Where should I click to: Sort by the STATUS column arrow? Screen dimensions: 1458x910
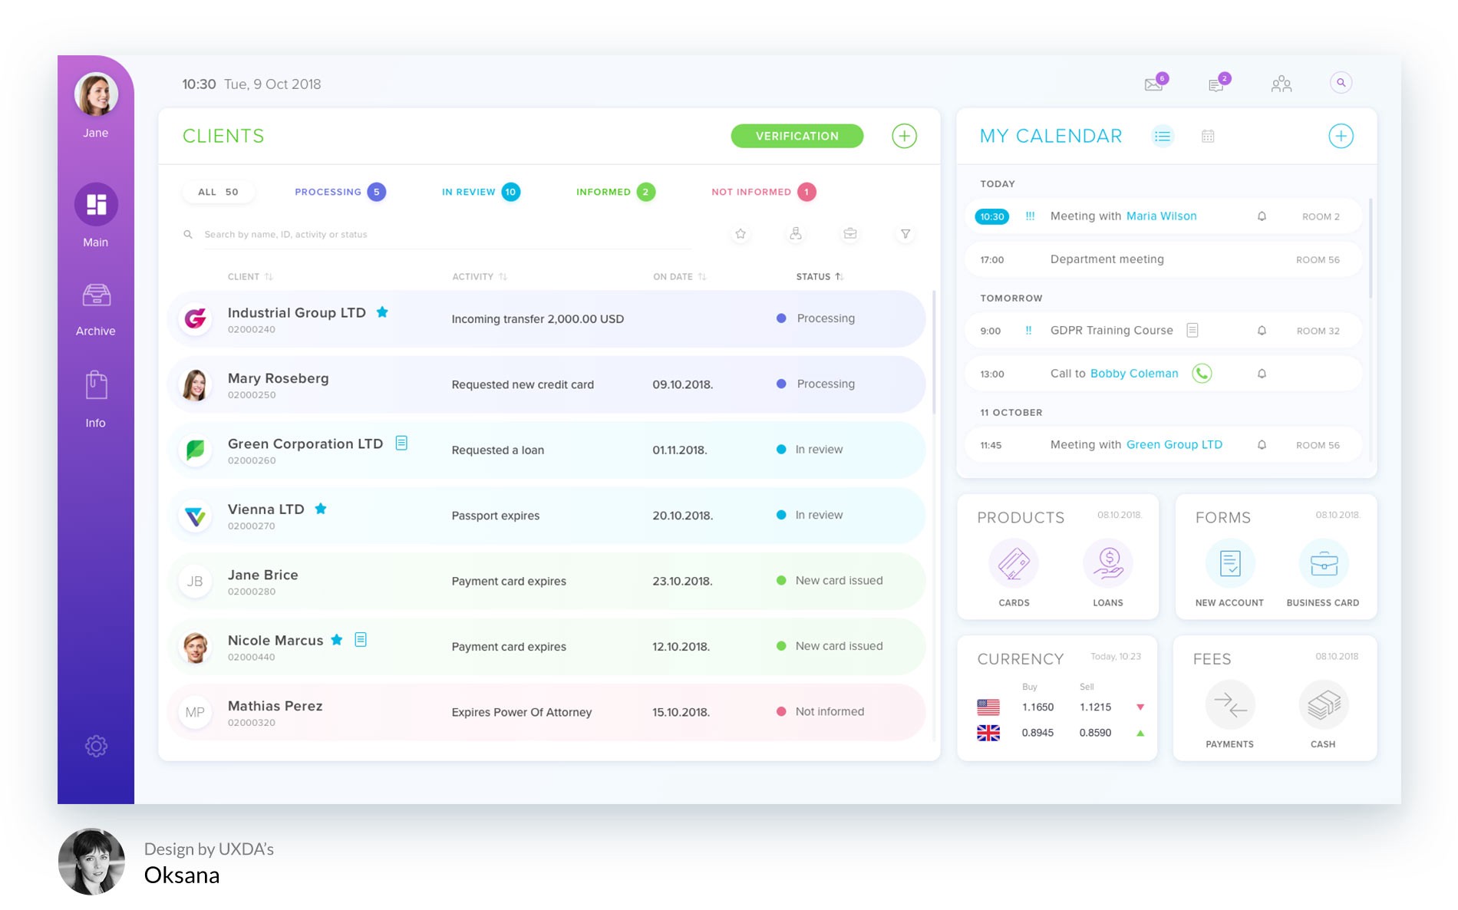[x=838, y=276]
